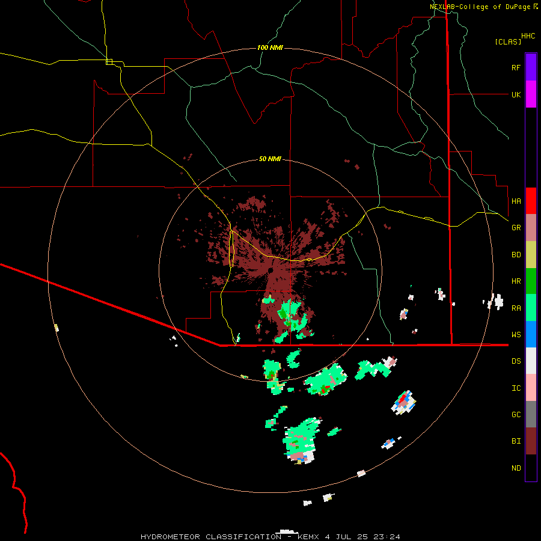Click the IC ice crystals pink swatch

coord(531,388)
